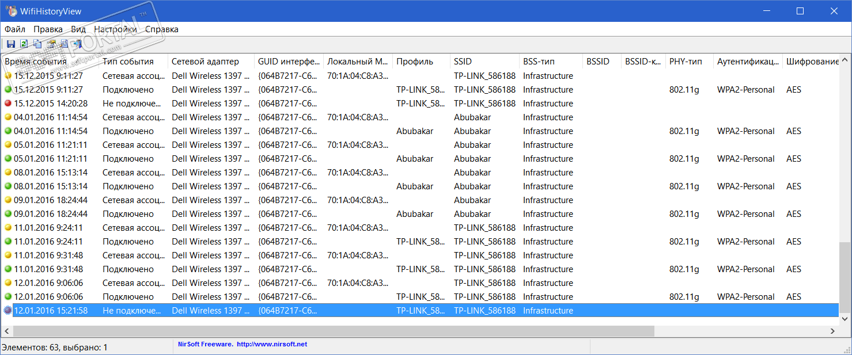Image resolution: width=852 pixels, height=355 pixels.
Task: Open the Правка menu
Action: [48, 29]
